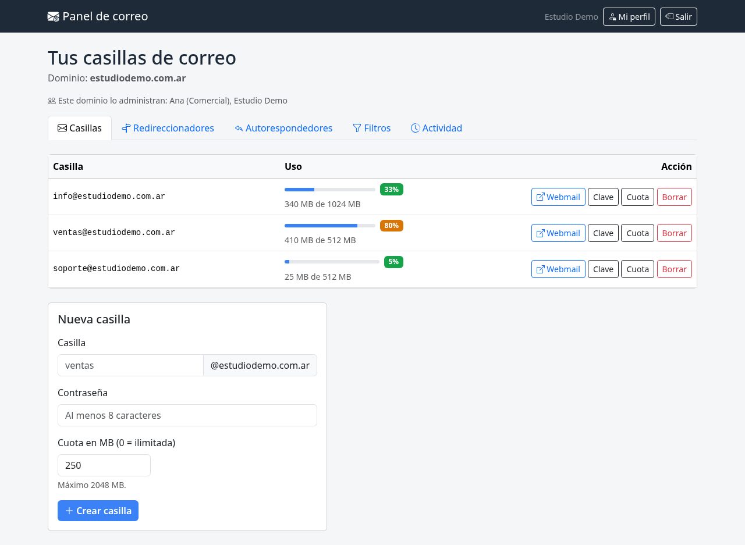
Task: Click Borrar for soporte@estudiodemo.com.ar
Action: 675,269
